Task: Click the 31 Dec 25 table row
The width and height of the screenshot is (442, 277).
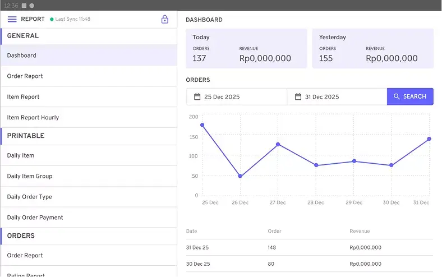Action: click(x=310, y=247)
